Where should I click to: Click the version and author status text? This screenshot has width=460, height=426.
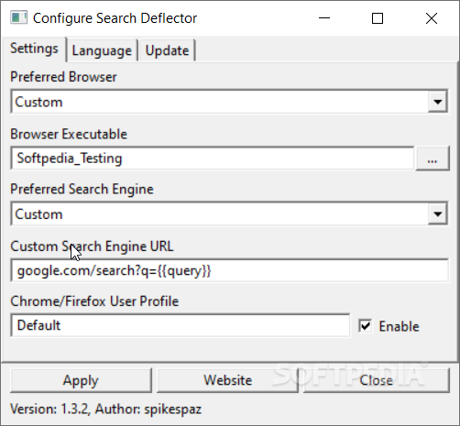click(x=105, y=410)
